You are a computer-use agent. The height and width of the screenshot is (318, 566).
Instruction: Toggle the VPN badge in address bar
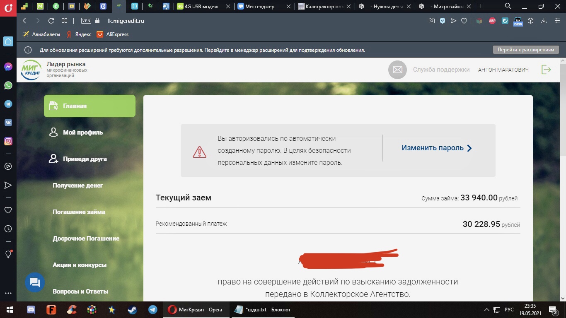click(86, 21)
